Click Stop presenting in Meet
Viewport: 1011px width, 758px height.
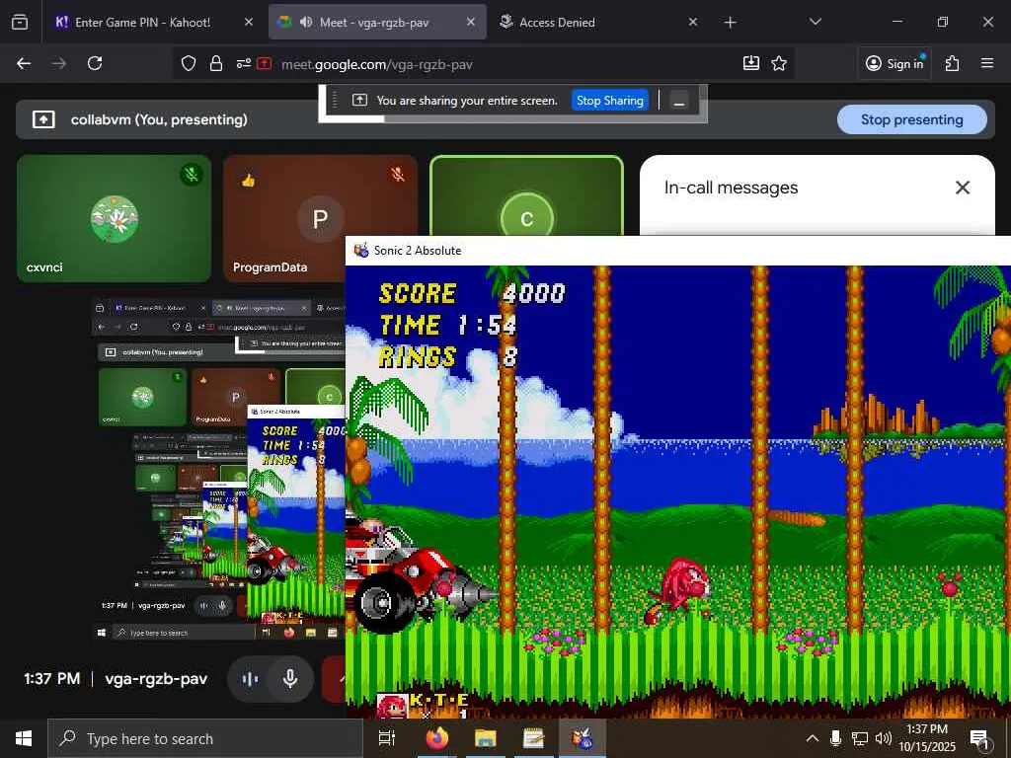click(x=911, y=119)
